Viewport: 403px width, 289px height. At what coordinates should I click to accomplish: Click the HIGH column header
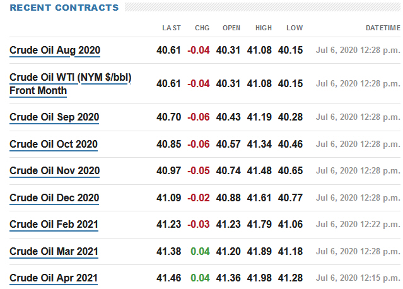click(264, 28)
